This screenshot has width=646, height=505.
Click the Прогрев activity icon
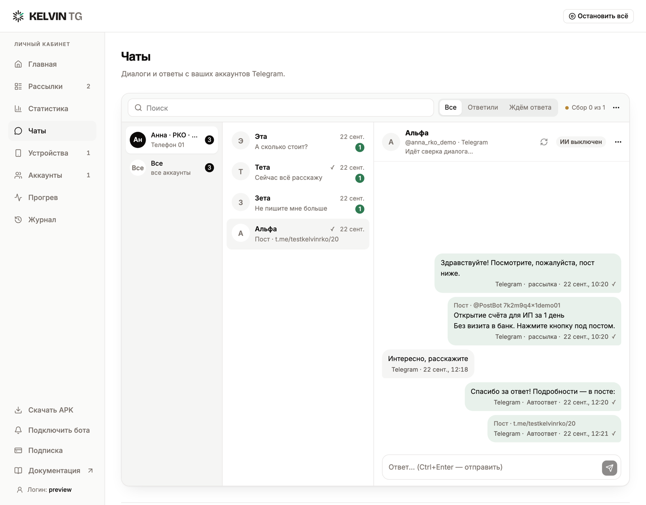coord(18,198)
